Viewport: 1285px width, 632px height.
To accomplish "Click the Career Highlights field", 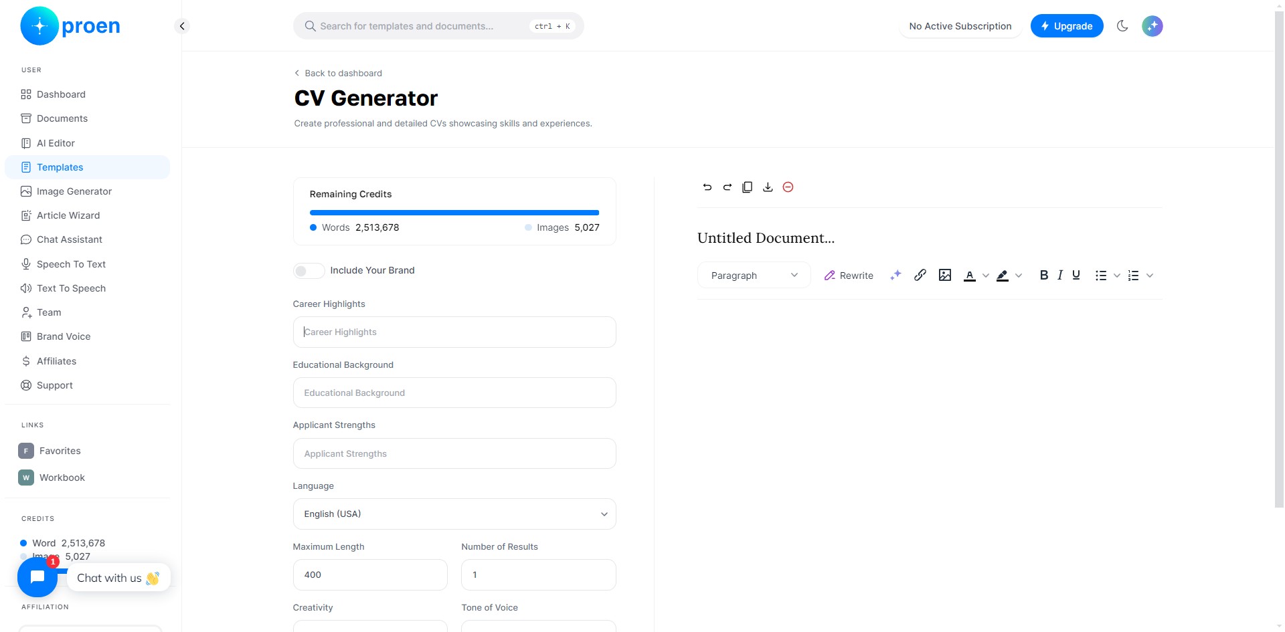I will pos(454,332).
